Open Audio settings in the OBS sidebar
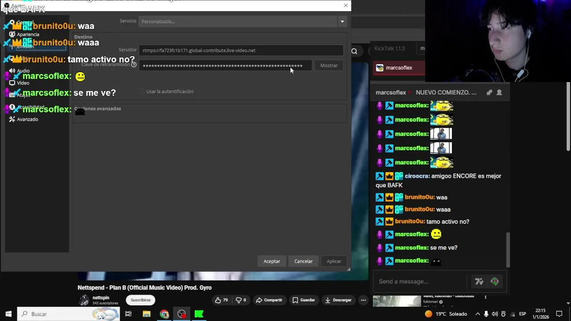This screenshot has height=321, width=571. point(23,71)
